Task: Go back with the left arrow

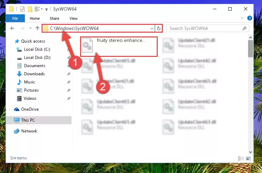Action: click(12, 28)
